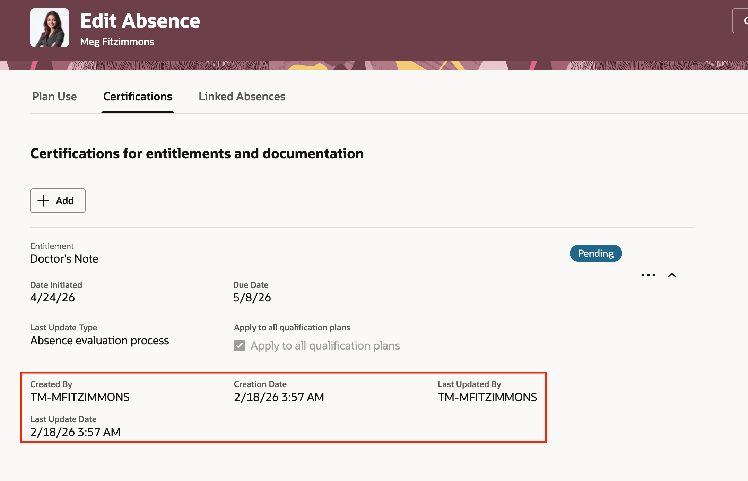Open the three-dot actions menu
Image resolution: width=748 pixels, height=481 pixels.
[648, 275]
